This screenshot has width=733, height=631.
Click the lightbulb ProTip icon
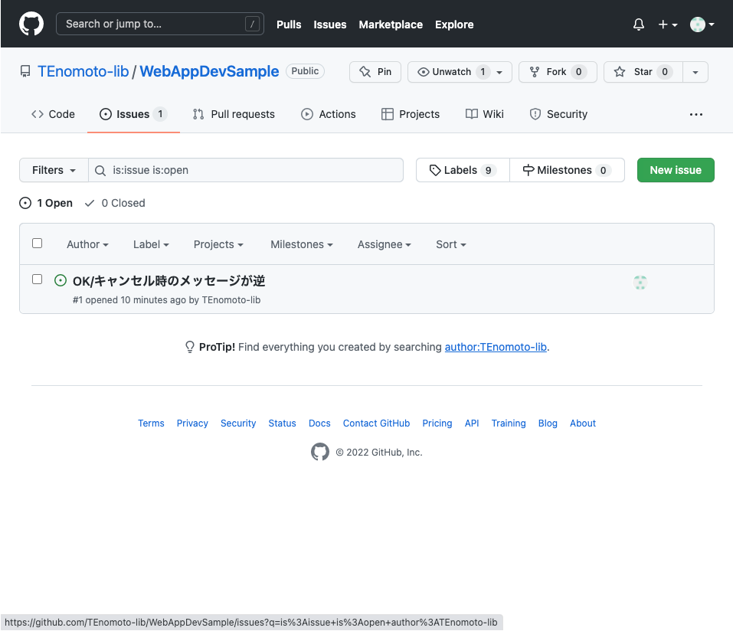[189, 347]
